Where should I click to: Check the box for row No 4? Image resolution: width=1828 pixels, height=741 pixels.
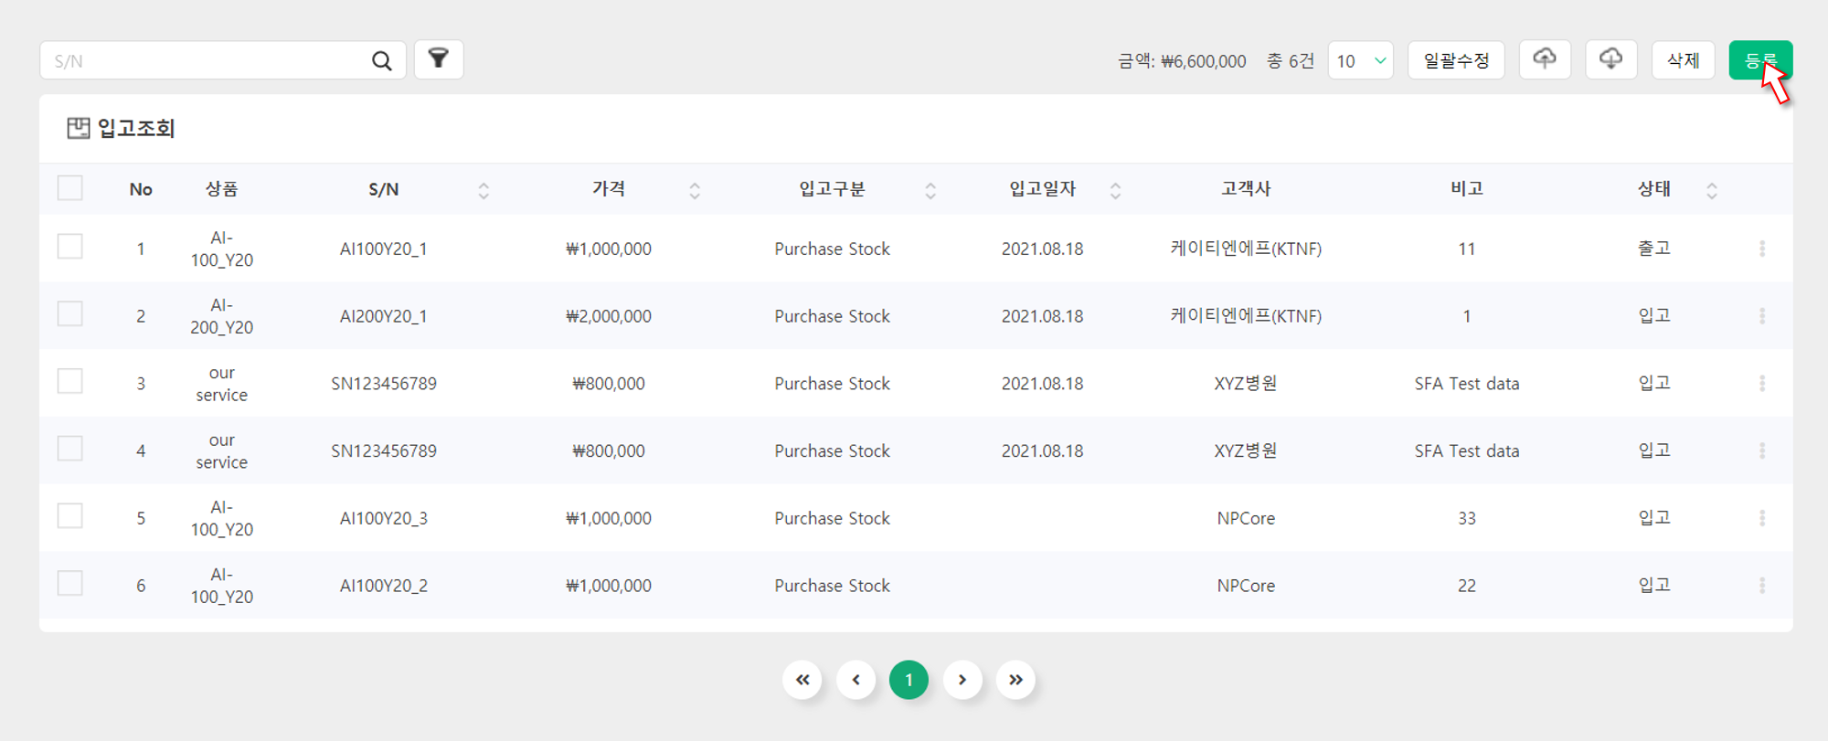(70, 449)
